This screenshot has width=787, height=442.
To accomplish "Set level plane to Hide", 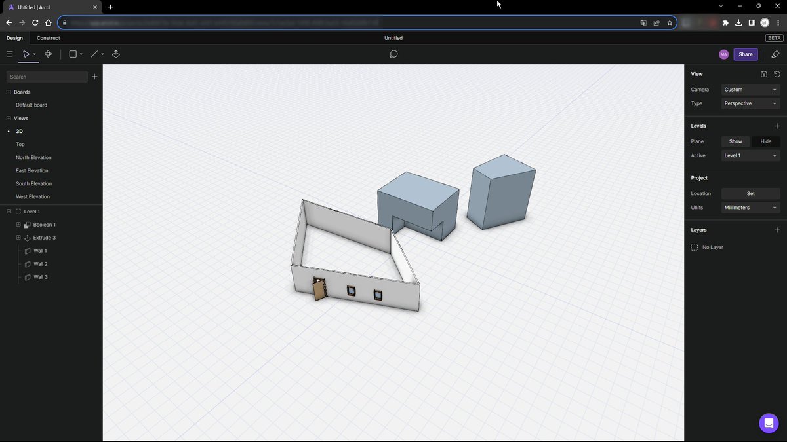I will 766,141.
